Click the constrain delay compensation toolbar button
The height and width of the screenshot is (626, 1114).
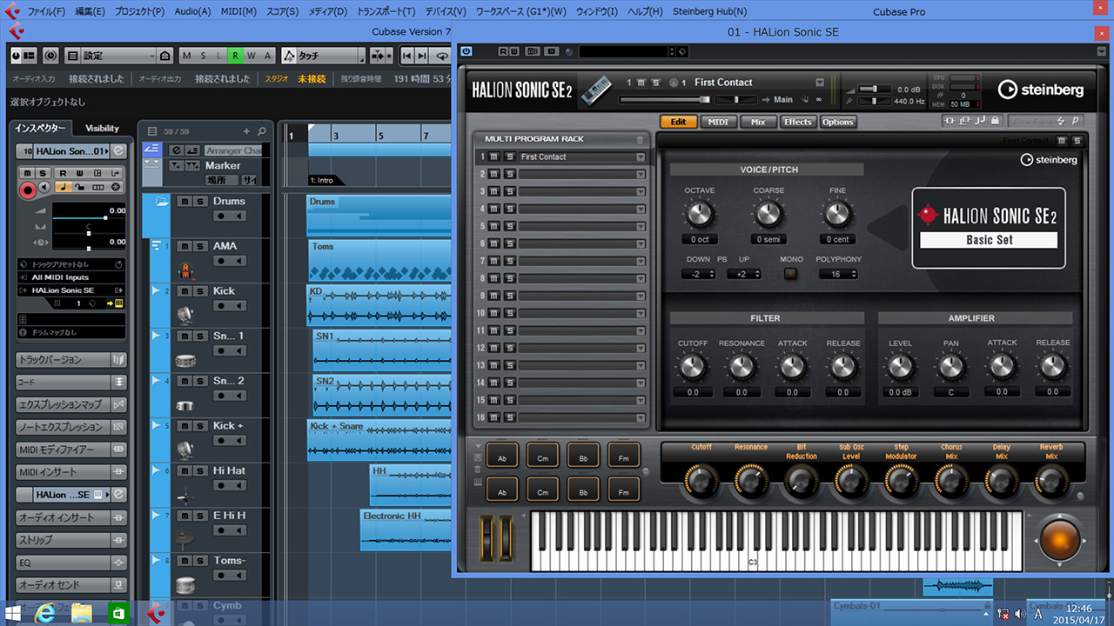pyautogui.click(x=50, y=56)
